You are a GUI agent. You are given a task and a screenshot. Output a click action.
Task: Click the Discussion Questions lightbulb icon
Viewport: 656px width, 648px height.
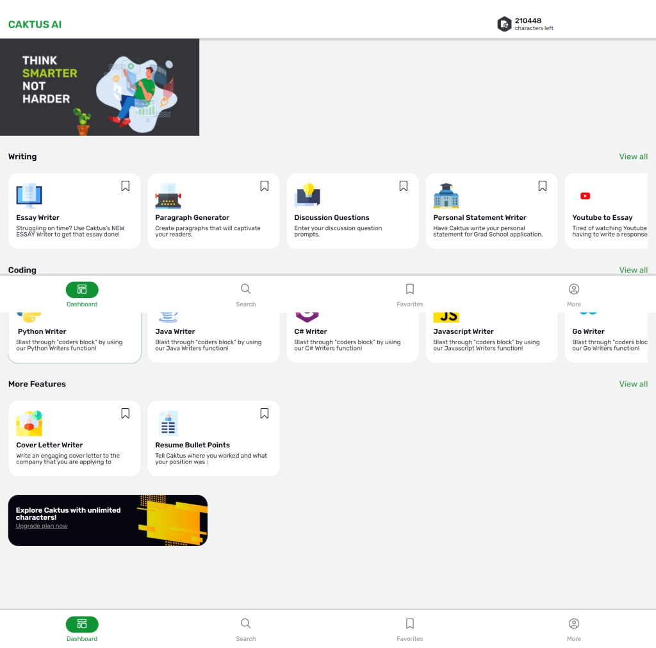point(307,195)
